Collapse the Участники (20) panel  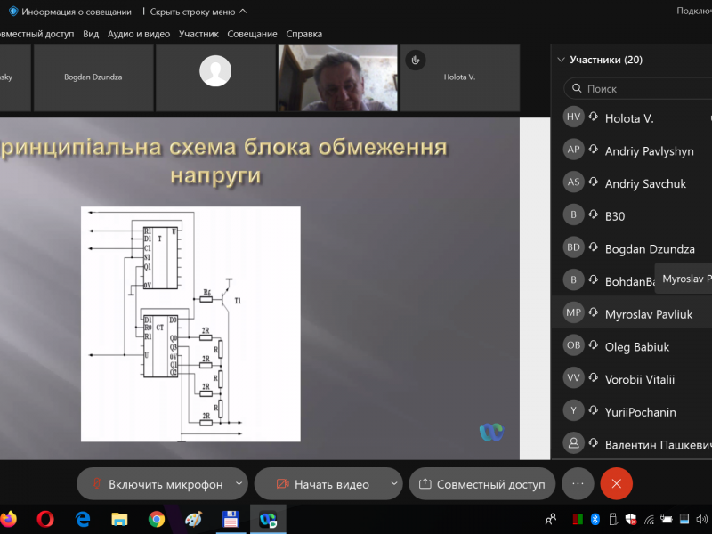coord(561,60)
